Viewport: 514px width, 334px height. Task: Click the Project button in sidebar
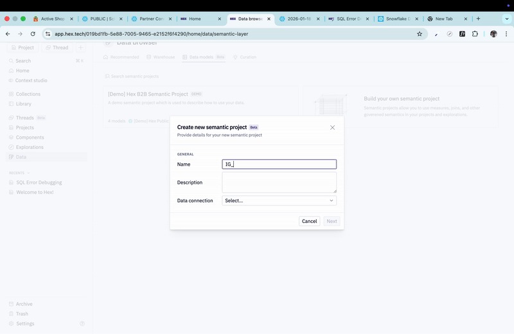pyautogui.click(x=22, y=48)
